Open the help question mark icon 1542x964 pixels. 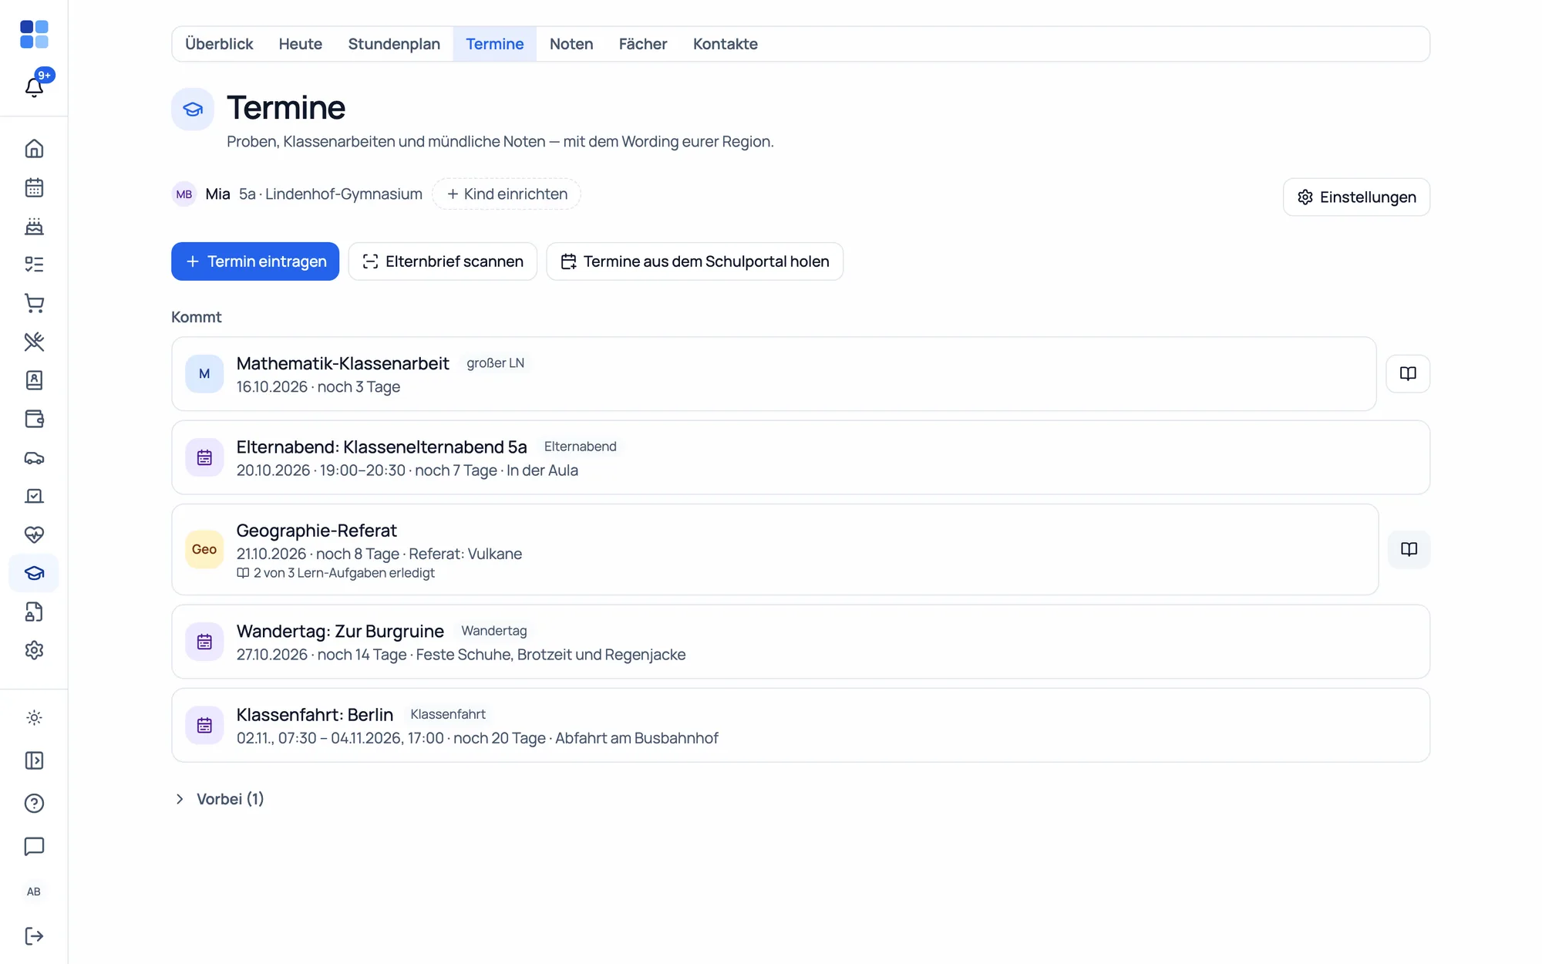point(34,804)
